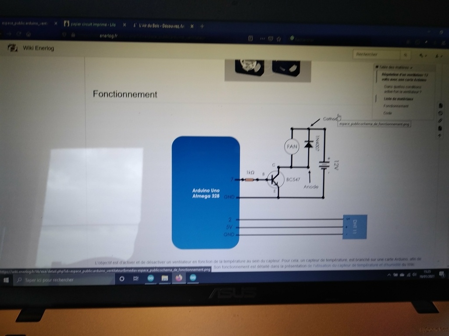The image size is (449, 336).
Task: Open the volume control in system tray
Action: pos(415,275)
